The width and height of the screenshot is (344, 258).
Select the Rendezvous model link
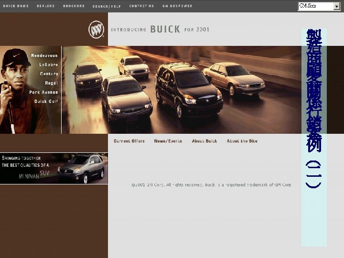click(44, 55)
